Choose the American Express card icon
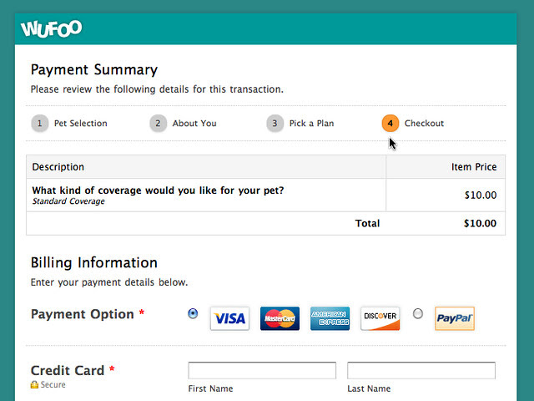534x401 pixels. point(330,318)
